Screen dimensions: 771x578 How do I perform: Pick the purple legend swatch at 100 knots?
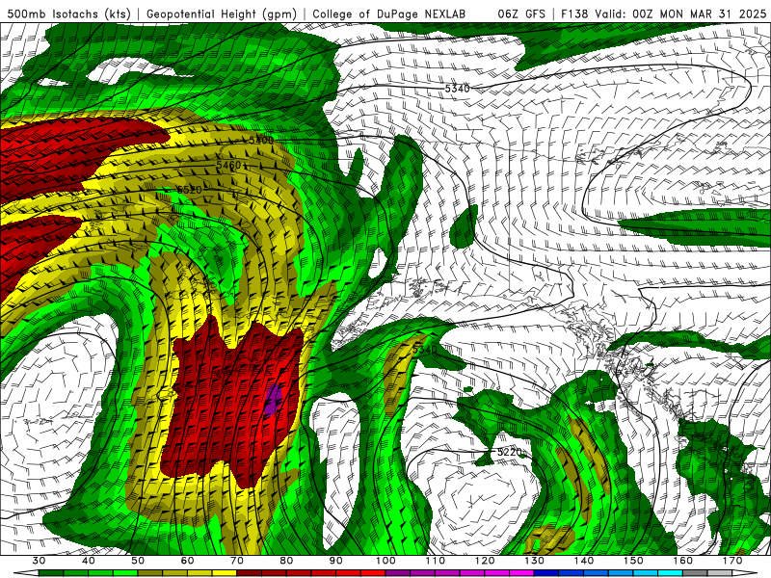pyautogui.click(x=398, y=573)
